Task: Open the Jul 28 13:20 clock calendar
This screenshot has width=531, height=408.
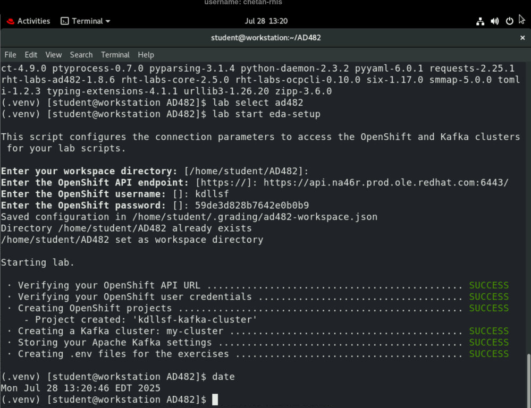Action: click(266, 21)
